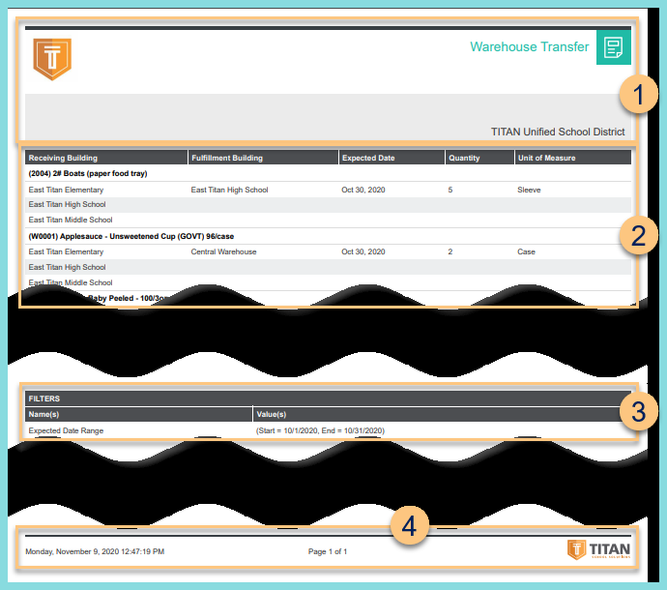Click the Name(s) filter column header
Image resolution: width=667 pixels, height=590 pixels.
click(138, 414)
